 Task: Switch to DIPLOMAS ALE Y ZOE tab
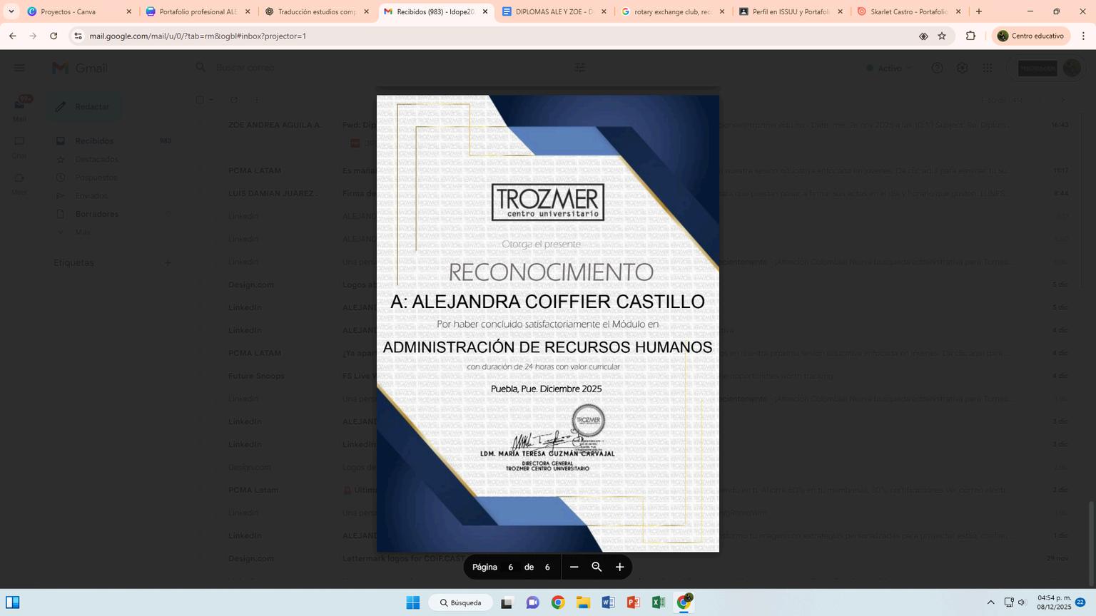554,11
